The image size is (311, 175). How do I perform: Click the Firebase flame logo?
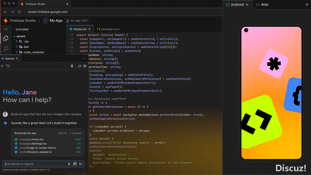tap(6, 21)
